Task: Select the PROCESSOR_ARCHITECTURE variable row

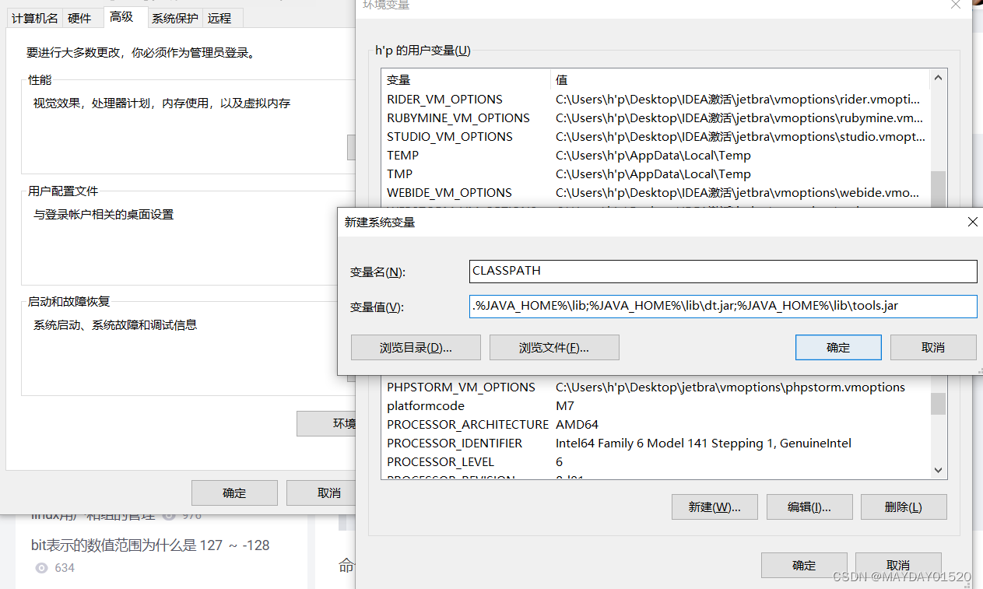Action: [x=655, y=425]
